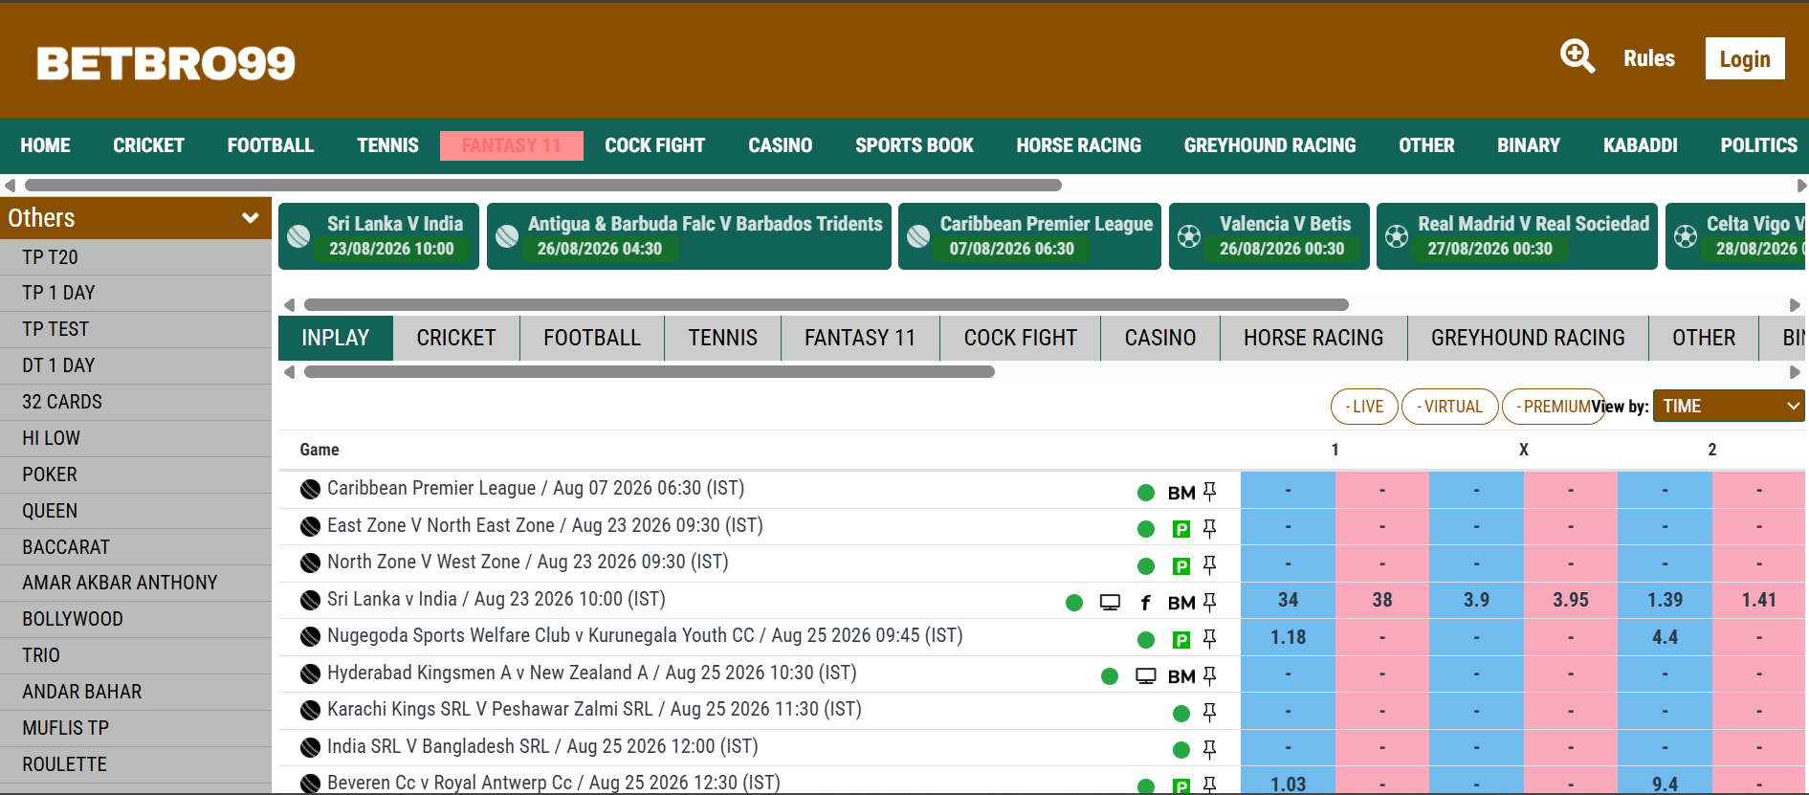
Task: Click the BM icon on Sri Lanka v India row
Action: point(1181,603)
